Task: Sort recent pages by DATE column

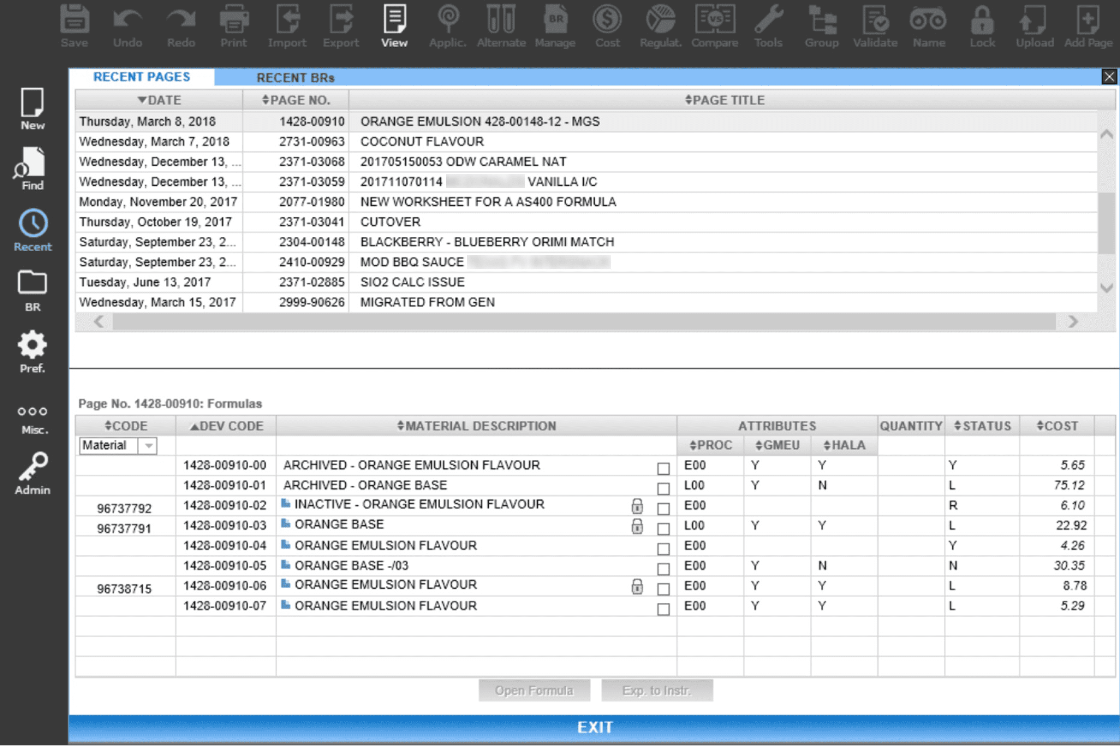Action: [159, 100]
